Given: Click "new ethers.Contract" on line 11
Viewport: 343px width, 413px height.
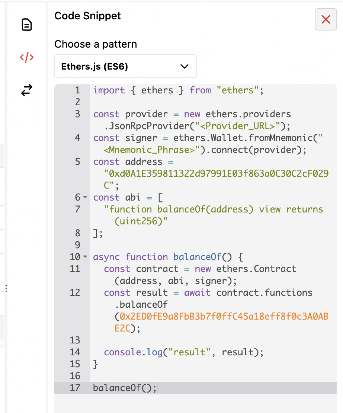Looking at the screenshot, I should pyautogui.click(x=246, y=269).
